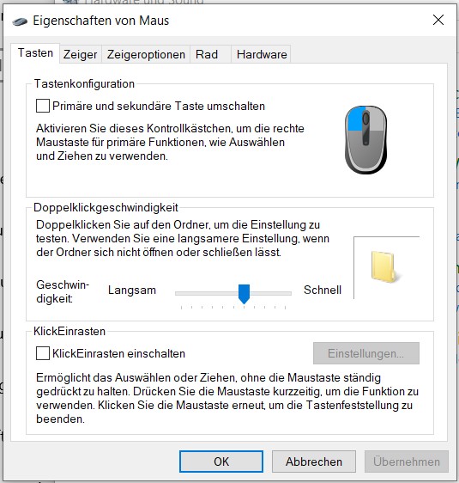
Task: Switch to the Zeiger tab
Action: (x=81, y=54)
